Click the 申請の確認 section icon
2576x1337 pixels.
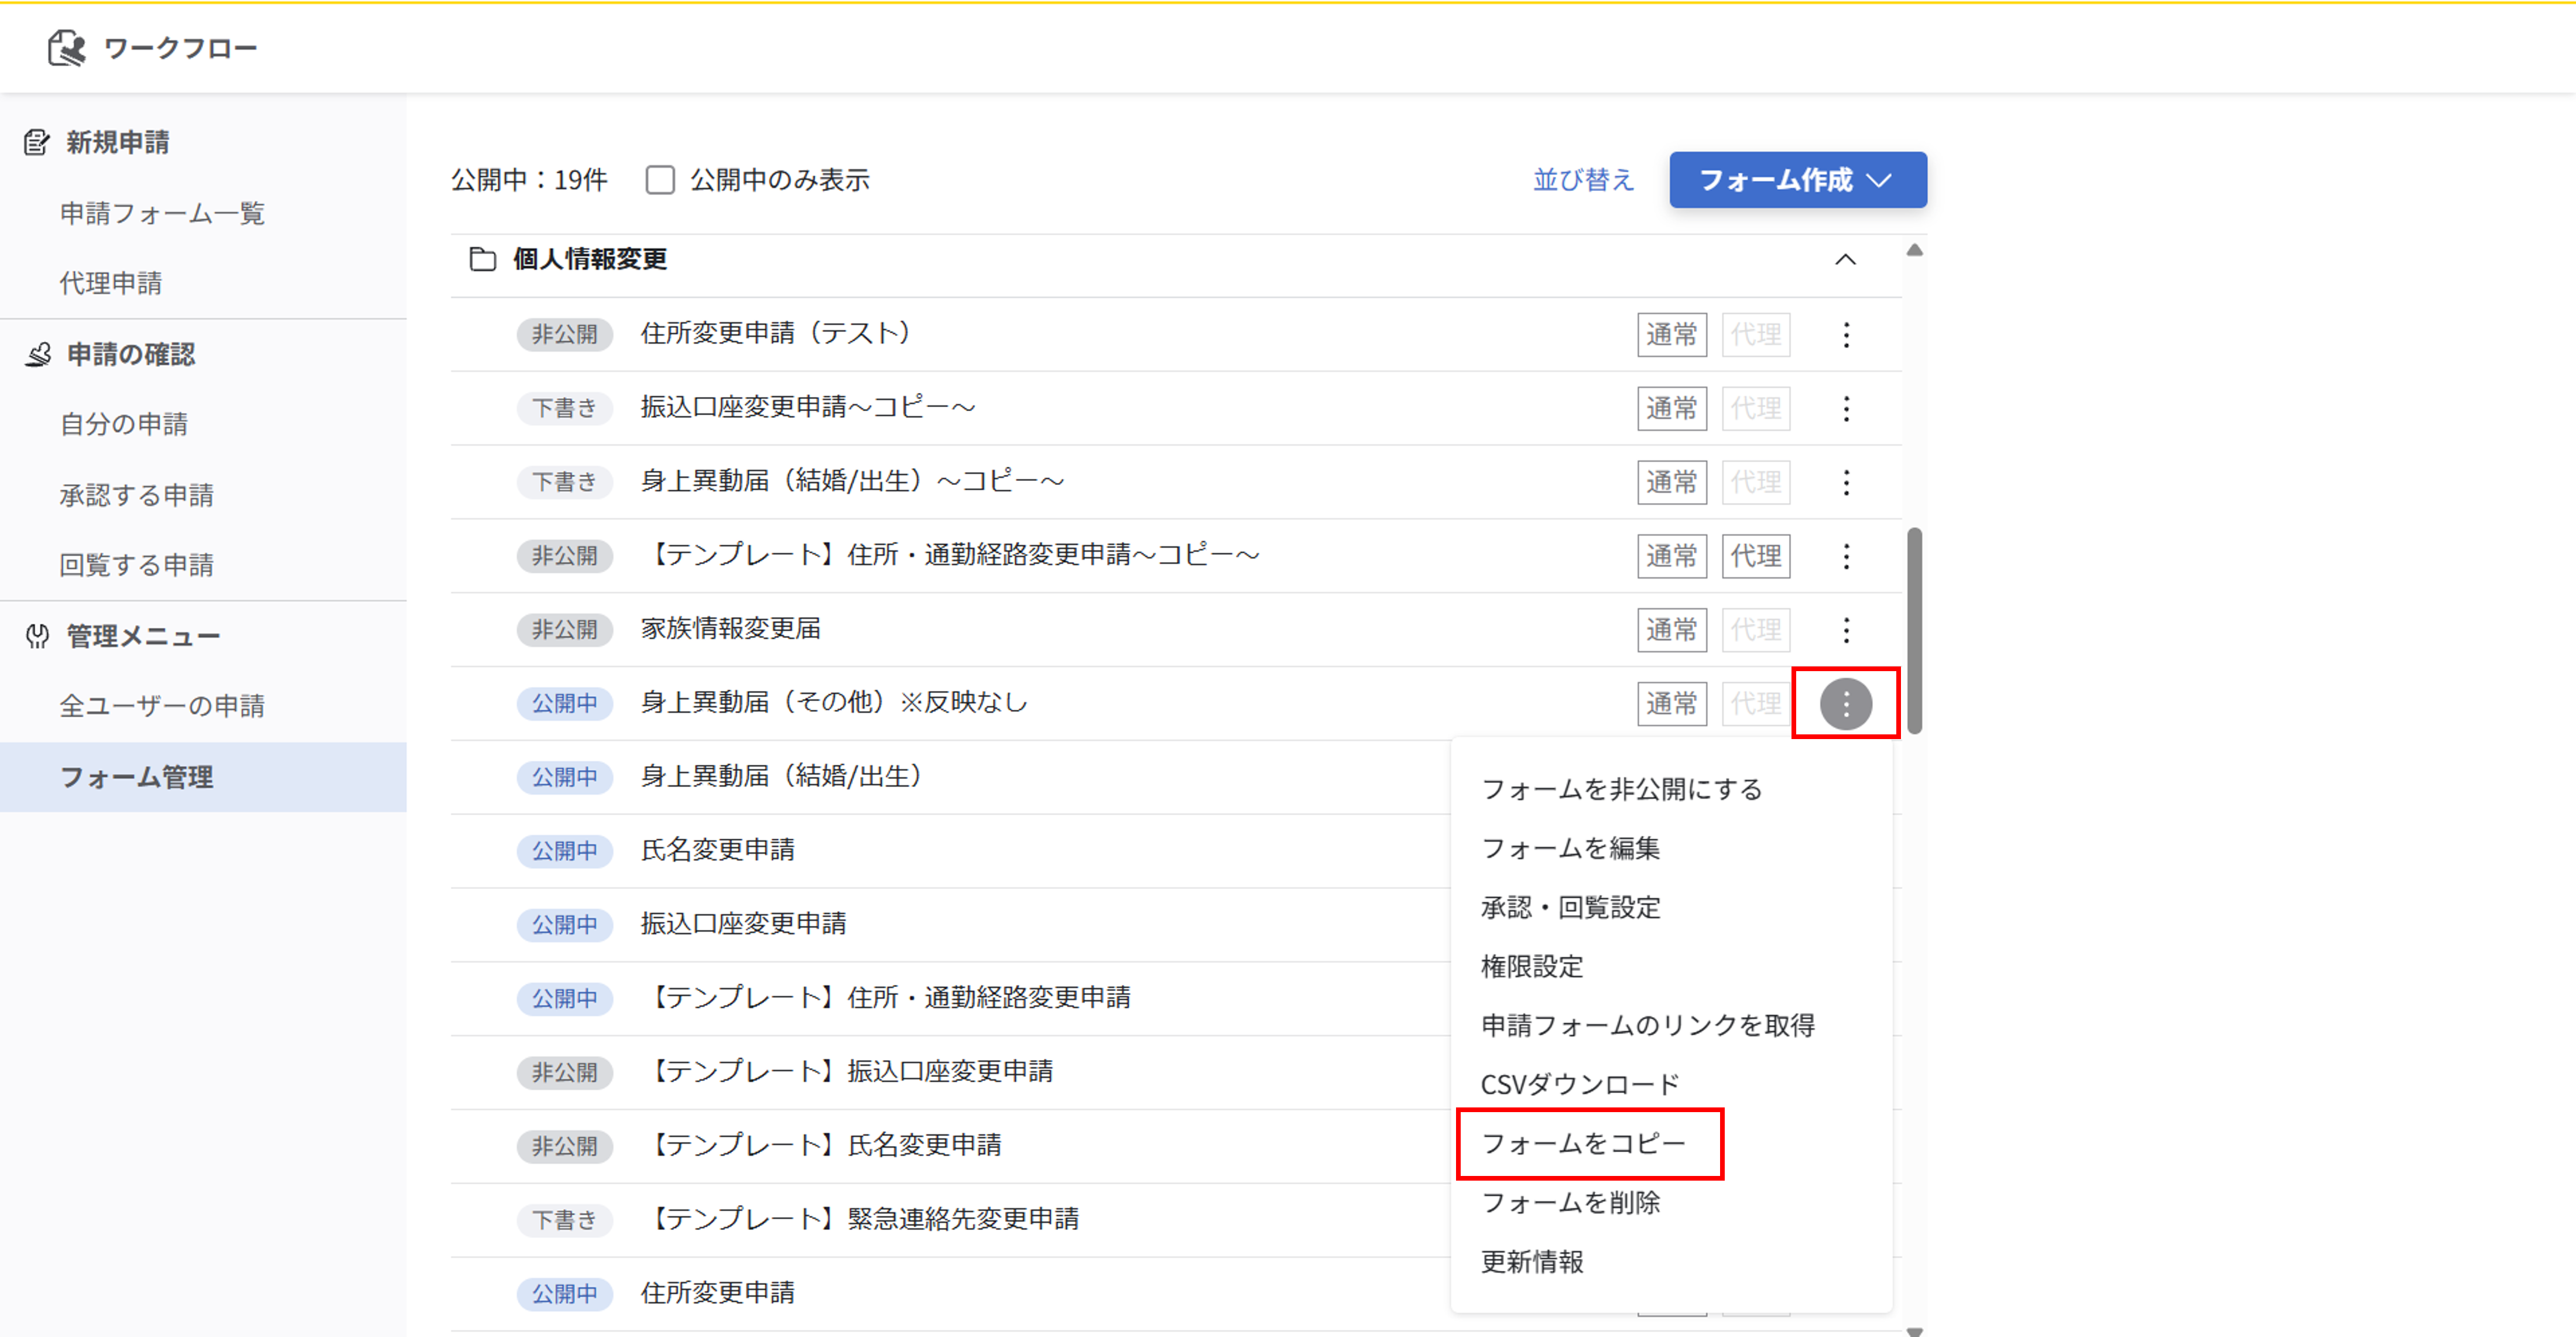click(x=37, y=354)
